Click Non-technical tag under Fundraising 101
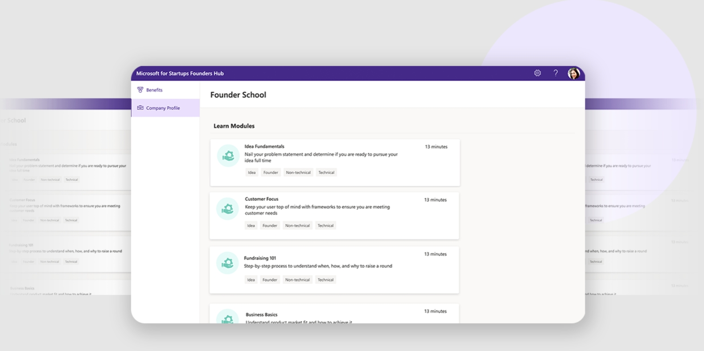 pyautogui.click(x=297, y=280)
